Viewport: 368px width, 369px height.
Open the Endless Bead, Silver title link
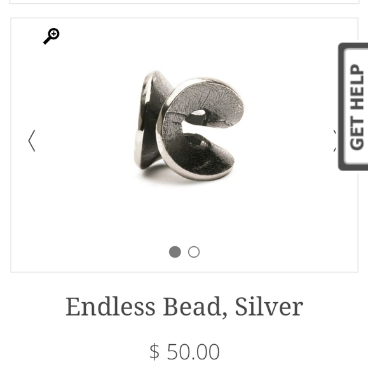click(184, 307)
